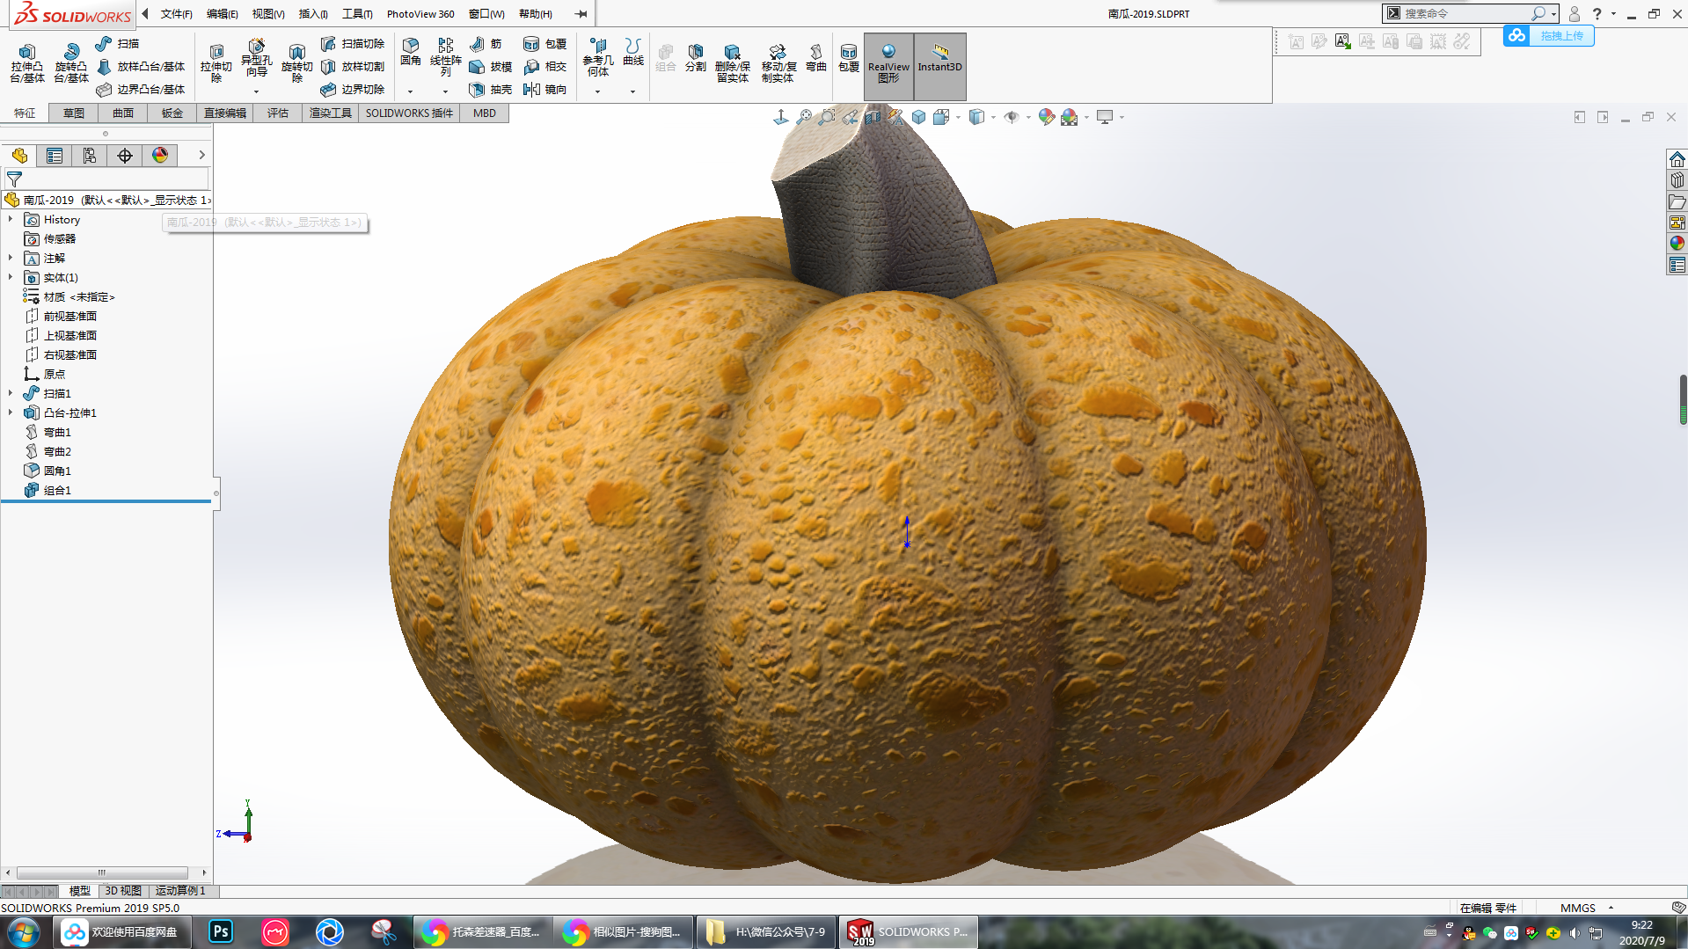Click the 删除/保留实体 delete body tool
Screen dimensions: 1688x949
tap(732, 62)
